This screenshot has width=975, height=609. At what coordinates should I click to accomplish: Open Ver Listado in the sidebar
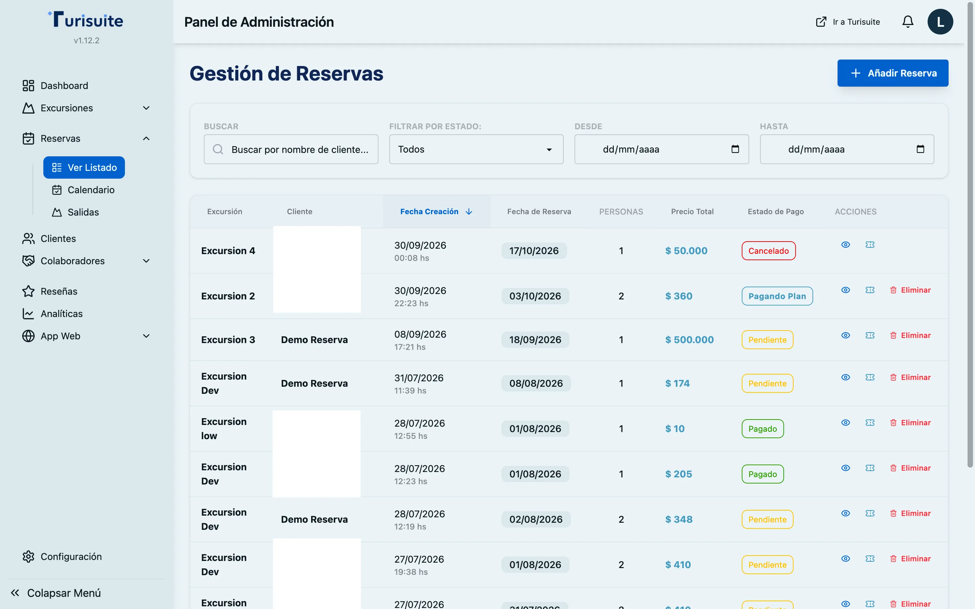(x=84, y=167)
